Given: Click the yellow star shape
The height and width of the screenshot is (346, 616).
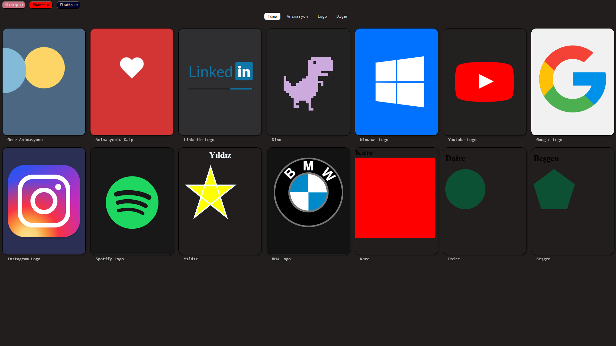Looking at the screenshot, I should pos(210,192).
